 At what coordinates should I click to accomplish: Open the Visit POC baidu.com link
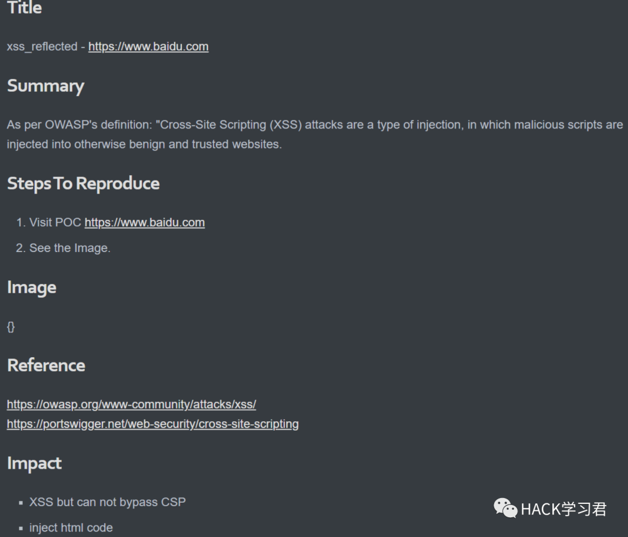coord(145,222)
